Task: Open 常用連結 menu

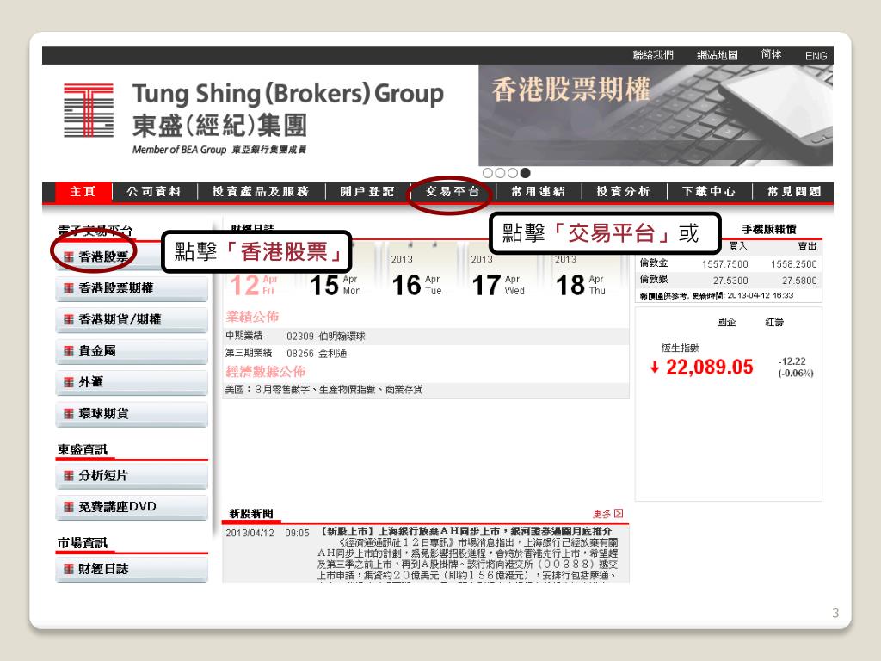Action: point(539,192)
